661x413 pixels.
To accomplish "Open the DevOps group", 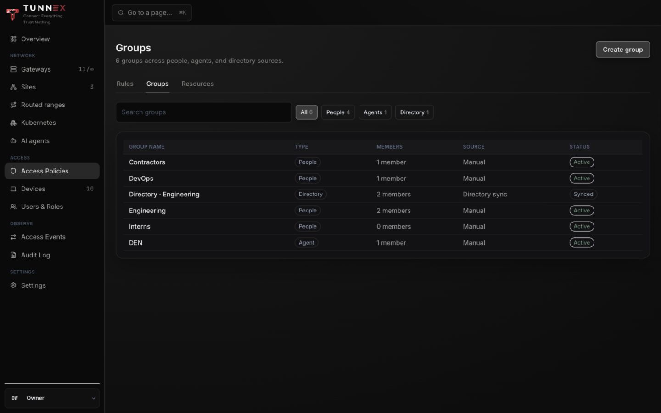I will [141, 179].
